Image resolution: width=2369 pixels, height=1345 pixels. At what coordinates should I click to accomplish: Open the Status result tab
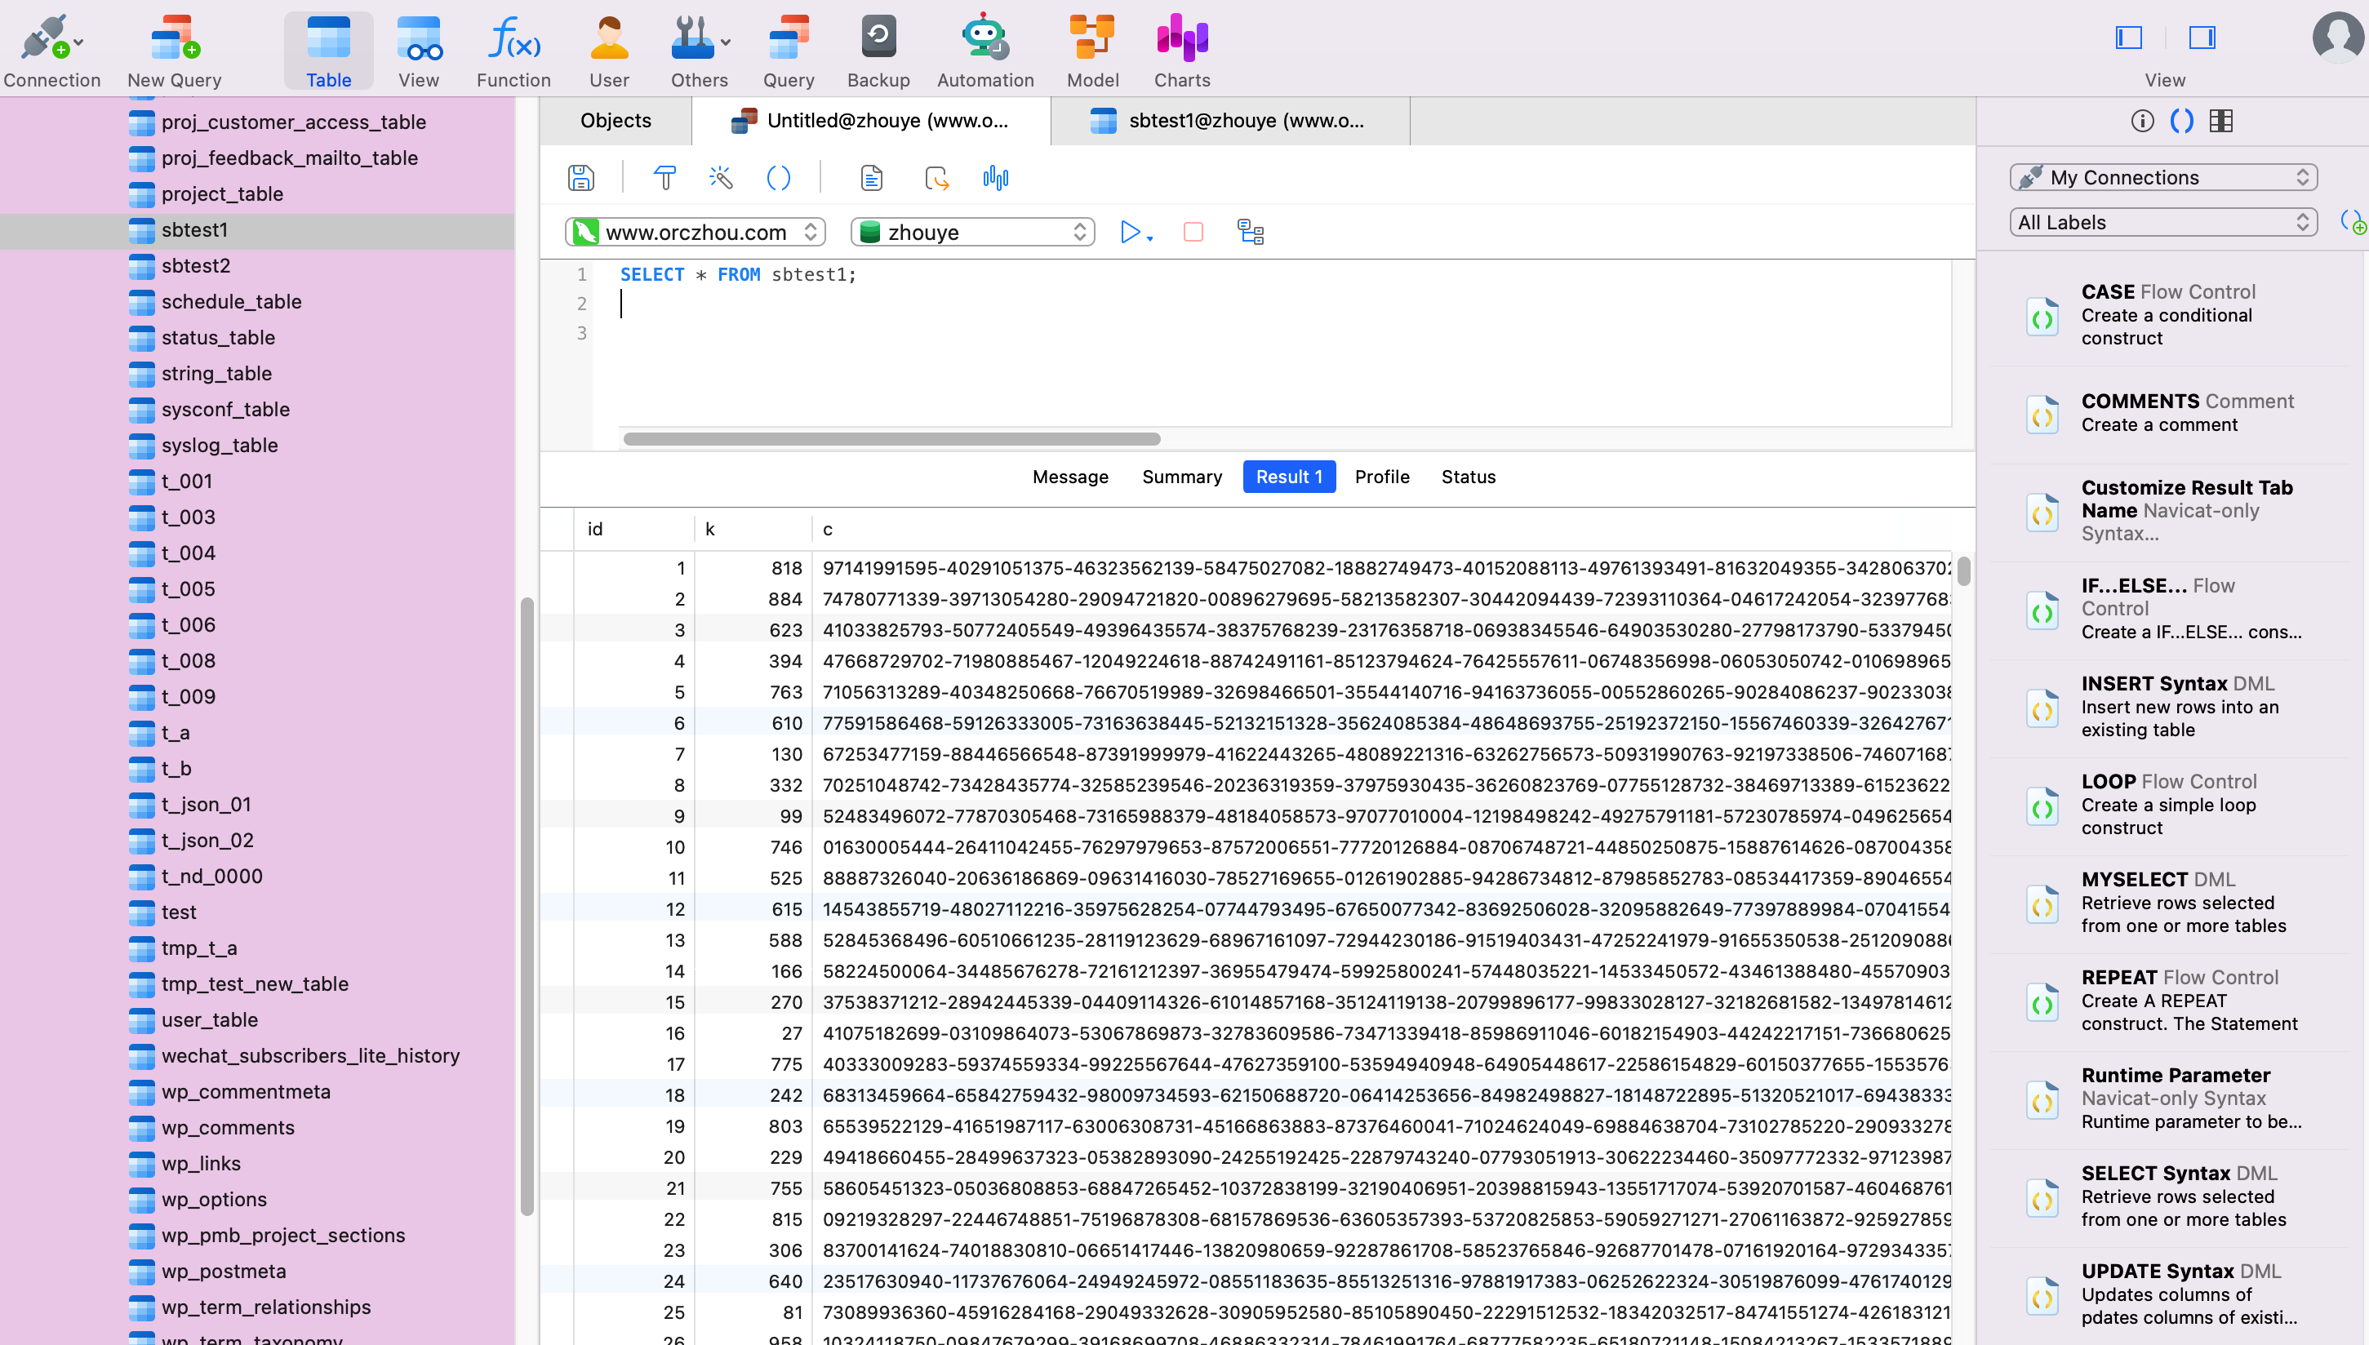1468,477
